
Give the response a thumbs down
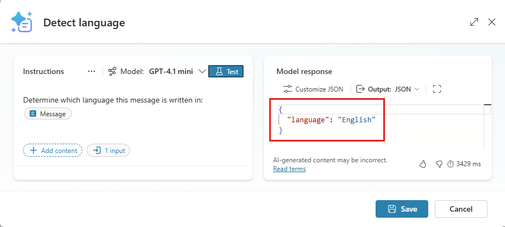click(438, 163)
